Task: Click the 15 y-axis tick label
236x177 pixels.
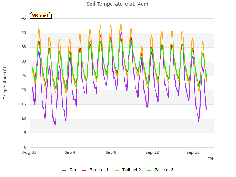Action: tap(24, 104)
